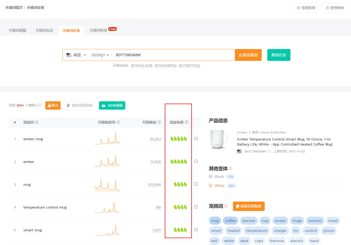Select the White variant radio option
This screenshot has height=245, width=351.
click(210, 186)
